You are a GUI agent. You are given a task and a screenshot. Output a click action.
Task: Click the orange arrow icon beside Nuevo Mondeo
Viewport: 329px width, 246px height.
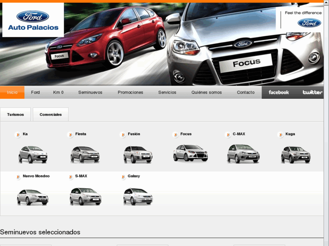pos(18,177)
